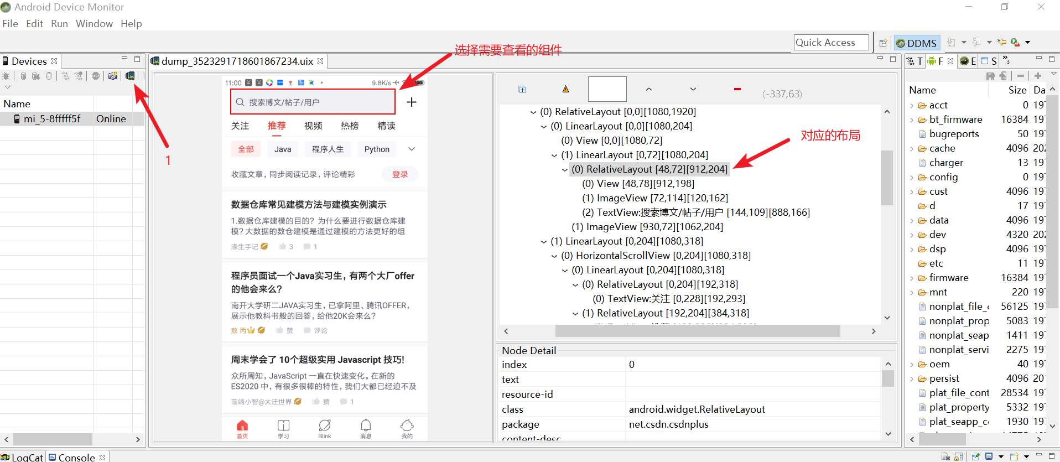Open the Help menu
Screen dimensions: 1060x462
point(131,24)
